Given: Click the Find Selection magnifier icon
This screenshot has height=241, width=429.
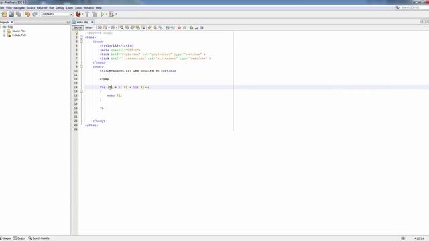Looking at the screenshot, I should pos(122,28).
